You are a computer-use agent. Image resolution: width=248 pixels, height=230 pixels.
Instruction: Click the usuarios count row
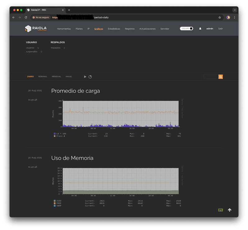pyautogui.click(x=32, y=48)
